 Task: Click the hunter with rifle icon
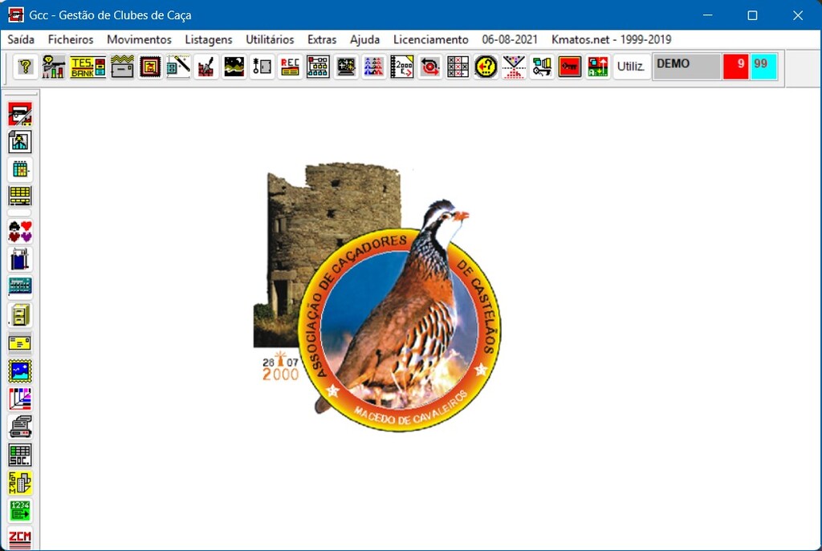[x=54, y=67]
